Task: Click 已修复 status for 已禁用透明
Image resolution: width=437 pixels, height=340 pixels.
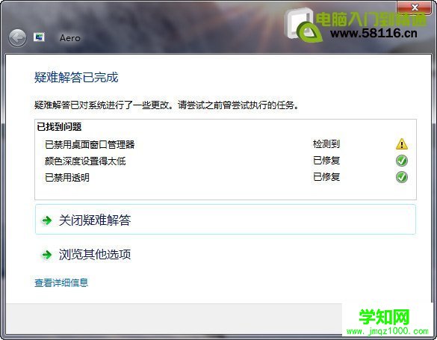Action: coord(326,177)
